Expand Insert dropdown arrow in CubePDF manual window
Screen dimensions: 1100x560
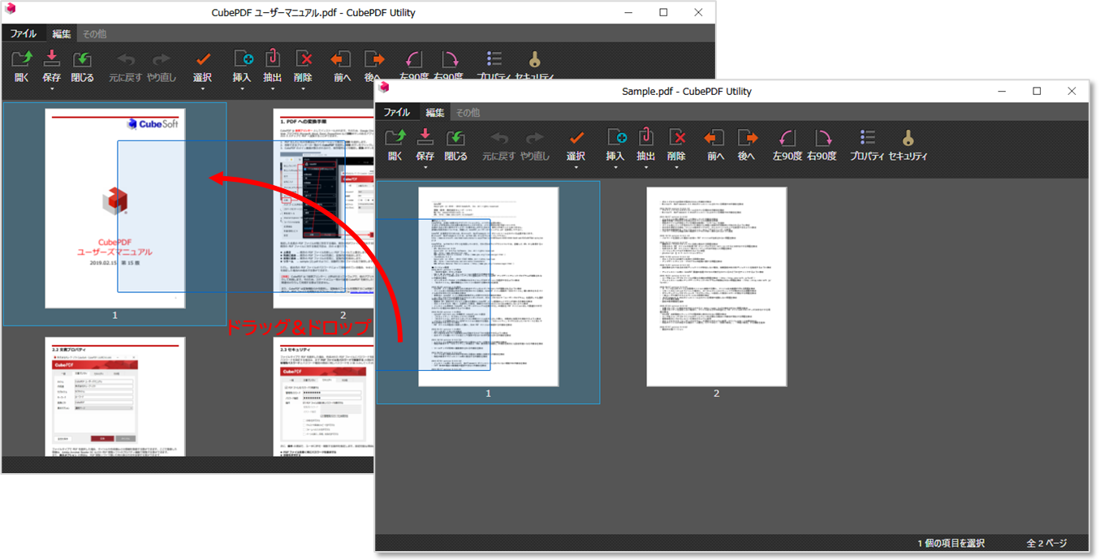click(x=243, y=89)
